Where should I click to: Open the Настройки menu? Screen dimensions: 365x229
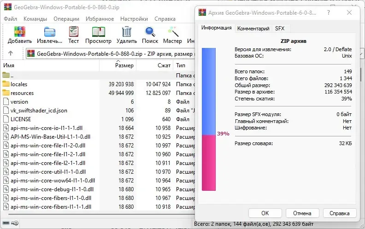click(x=134, y=19)
